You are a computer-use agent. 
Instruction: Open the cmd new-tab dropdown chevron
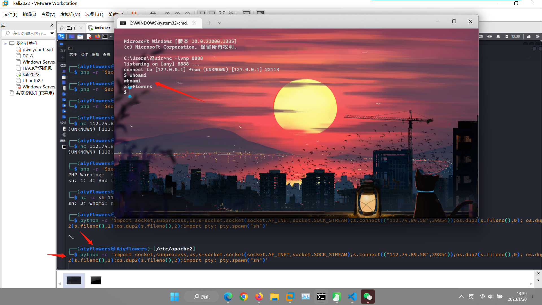coord(220,23)
